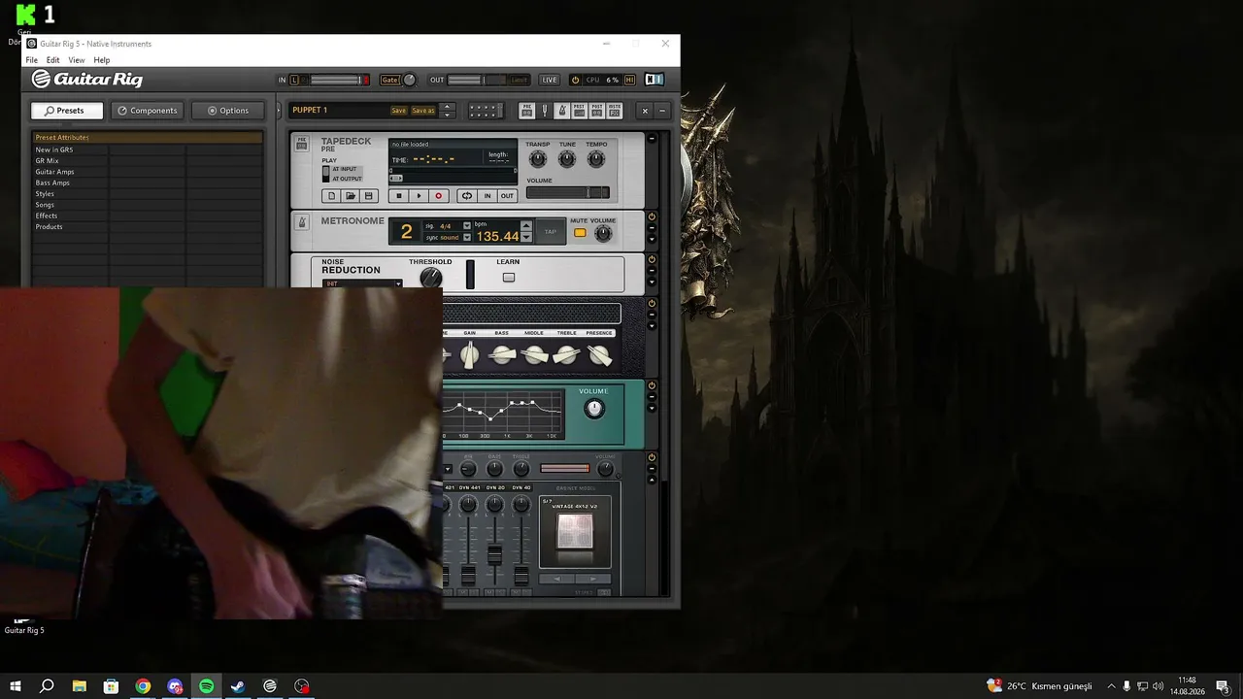Show Tapedeck Pre in toolbar
The width and height of the screenshot is (1243, 699).
tap(527, 111)
